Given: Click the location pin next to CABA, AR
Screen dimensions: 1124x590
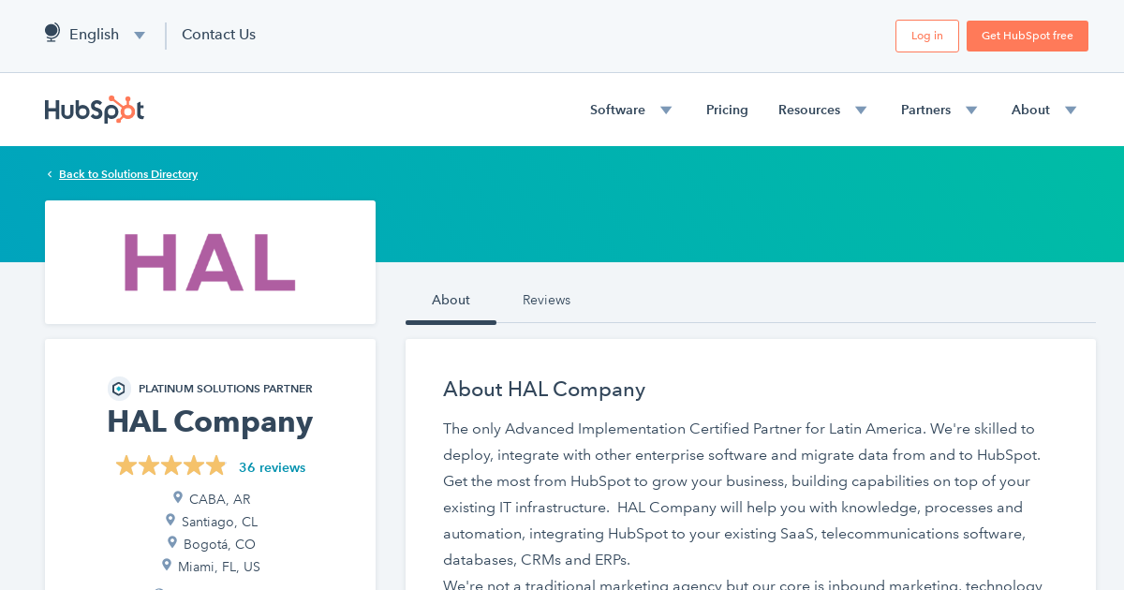Looking at the screenshot, I should tap(178, 496).
